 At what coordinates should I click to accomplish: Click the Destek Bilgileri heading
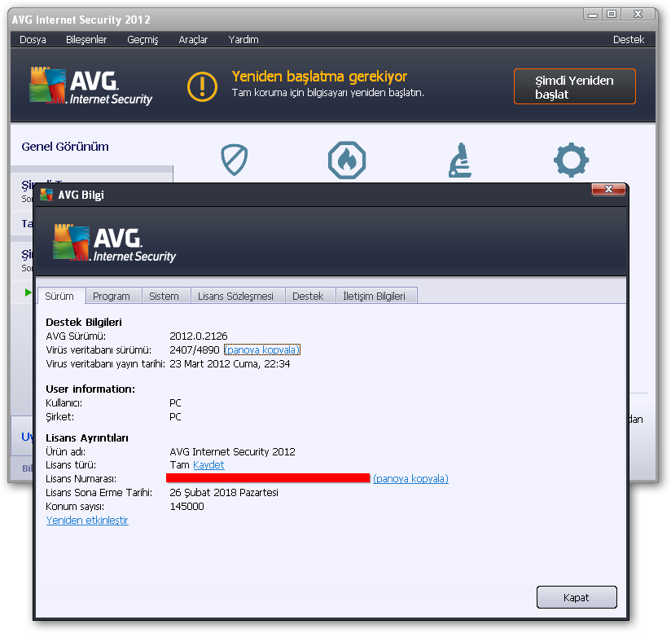point(84,323)
